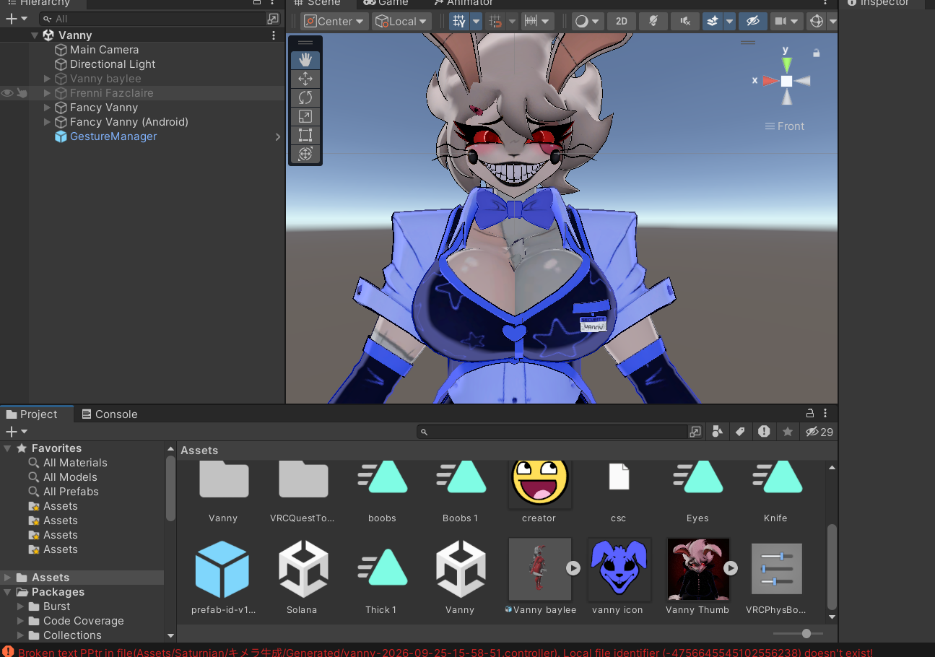Select the Hand view tool
The height and width of the screenshot is (657, 935).
click(x=305, y=60)
